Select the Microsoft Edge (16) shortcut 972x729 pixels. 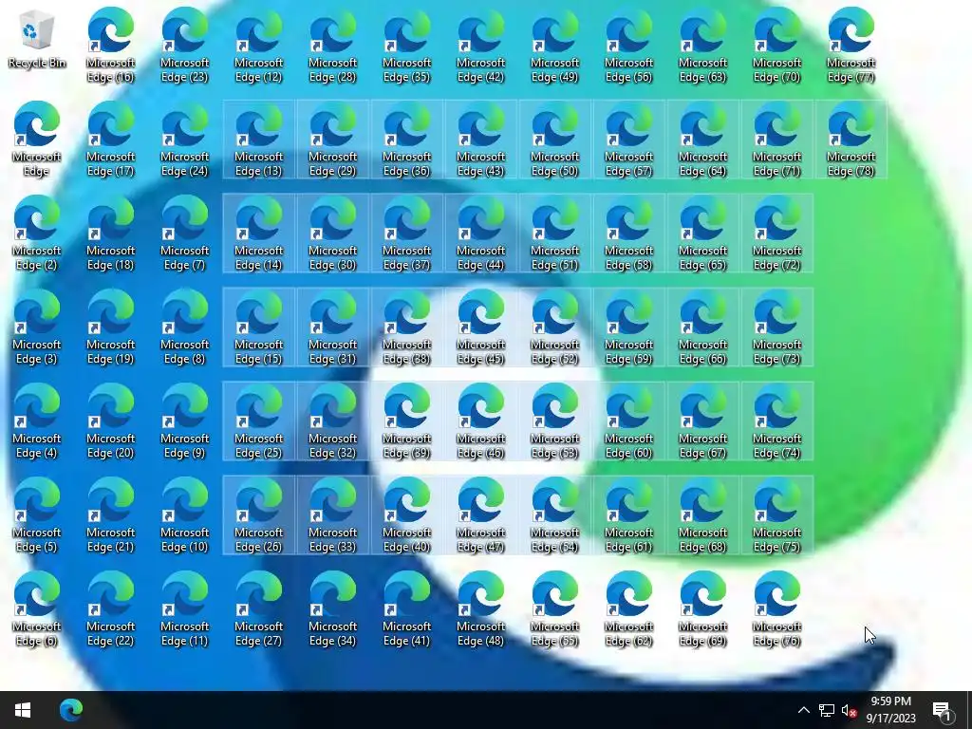[x=110, y=46]
